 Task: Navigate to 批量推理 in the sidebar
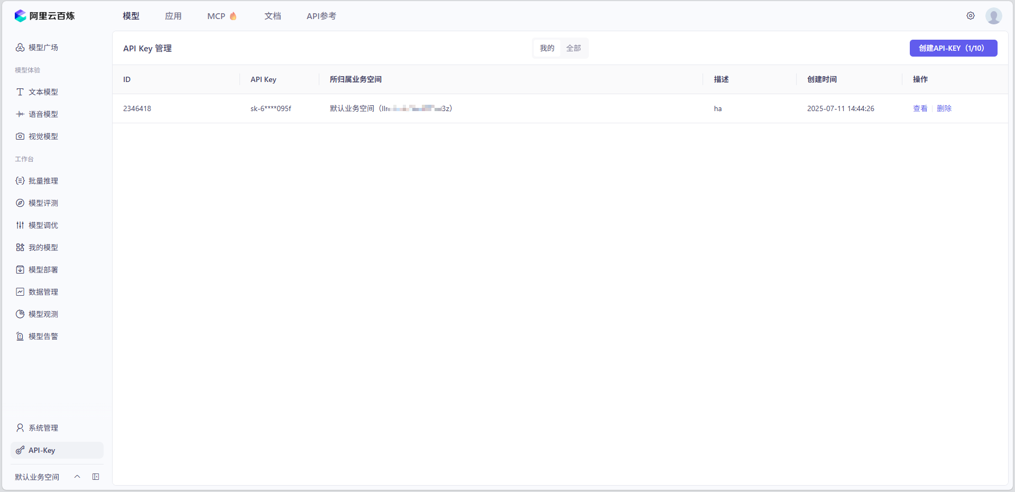43,180
